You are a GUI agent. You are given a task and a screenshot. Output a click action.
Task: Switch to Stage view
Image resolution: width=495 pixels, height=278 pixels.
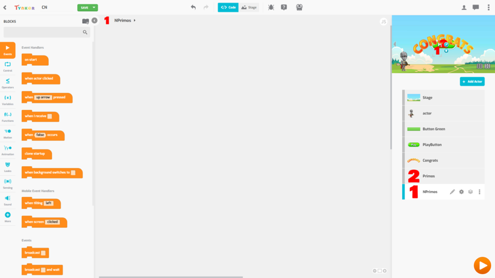click(x=249, y=8)
